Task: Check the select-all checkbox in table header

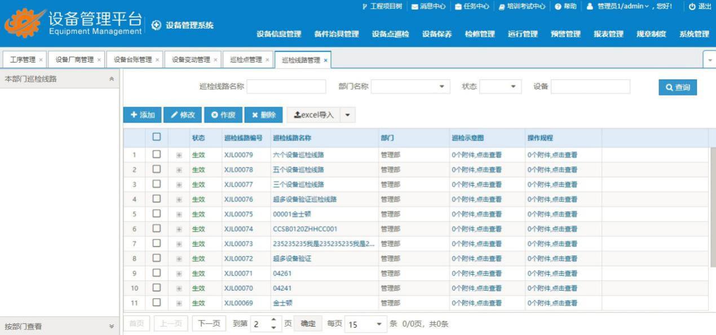Action: point(157,137)
